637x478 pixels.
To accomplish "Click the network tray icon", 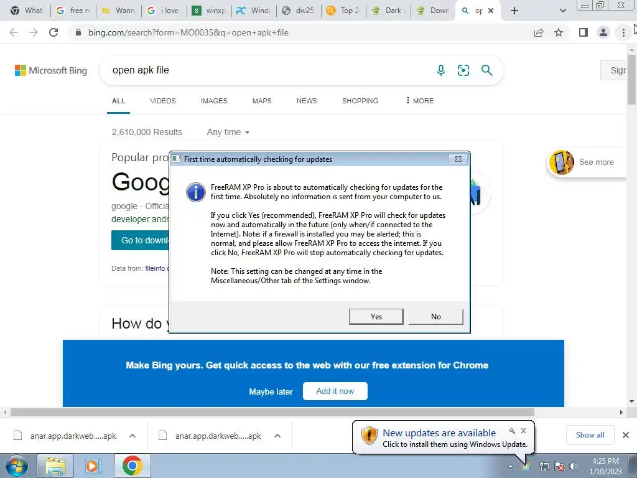I will click(x=544, y=466).
